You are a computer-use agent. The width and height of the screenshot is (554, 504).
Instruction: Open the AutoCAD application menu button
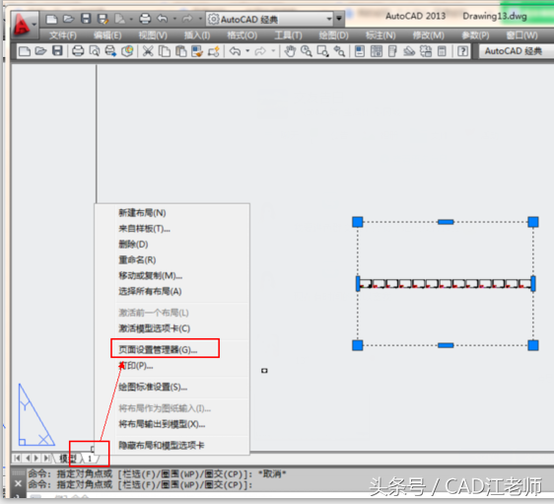coord(24,24)
